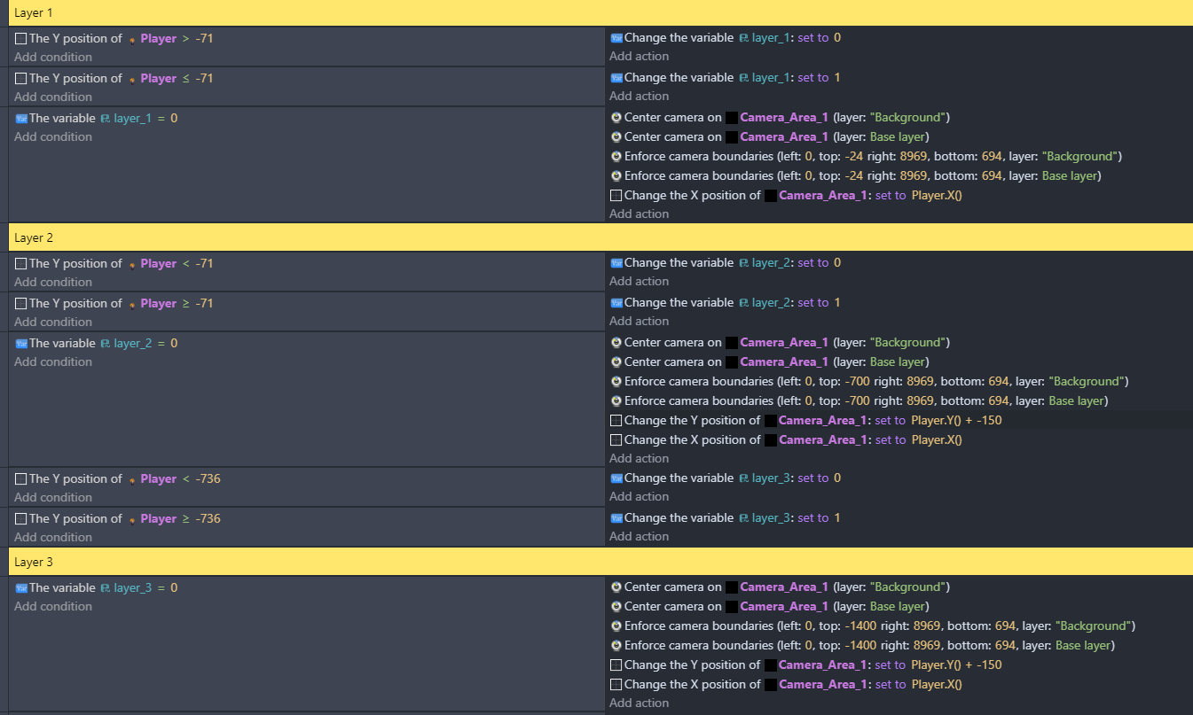
Task: Click Player star icon in 'Y position ≤ -71' condition
Action: (x=133, y=78)
